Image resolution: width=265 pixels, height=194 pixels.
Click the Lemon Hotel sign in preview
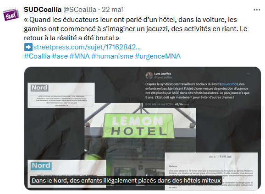point(139,126)
